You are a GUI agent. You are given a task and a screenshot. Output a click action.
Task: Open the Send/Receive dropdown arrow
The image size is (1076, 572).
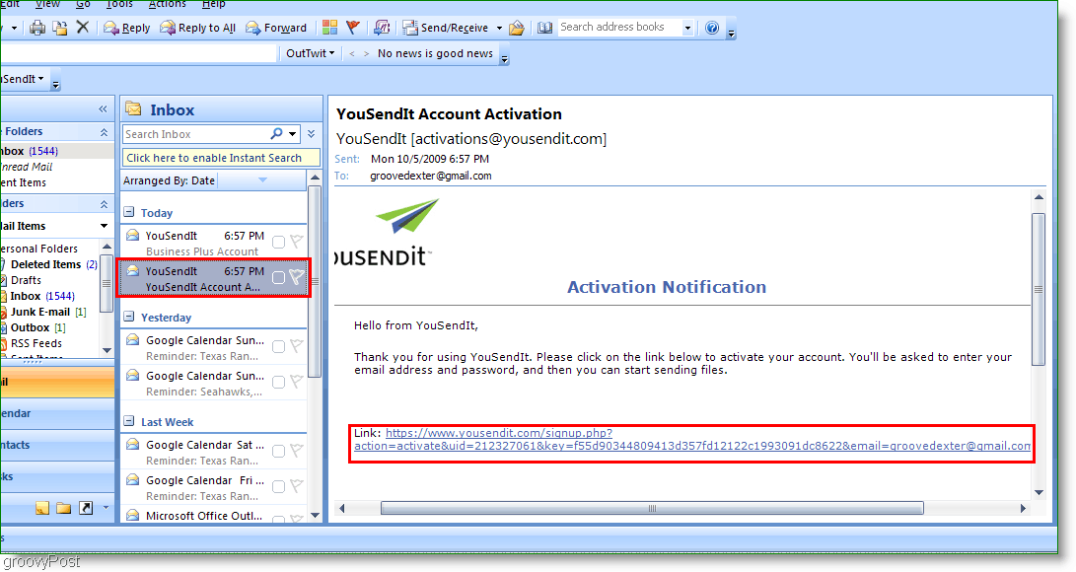[x=499, y=29]
